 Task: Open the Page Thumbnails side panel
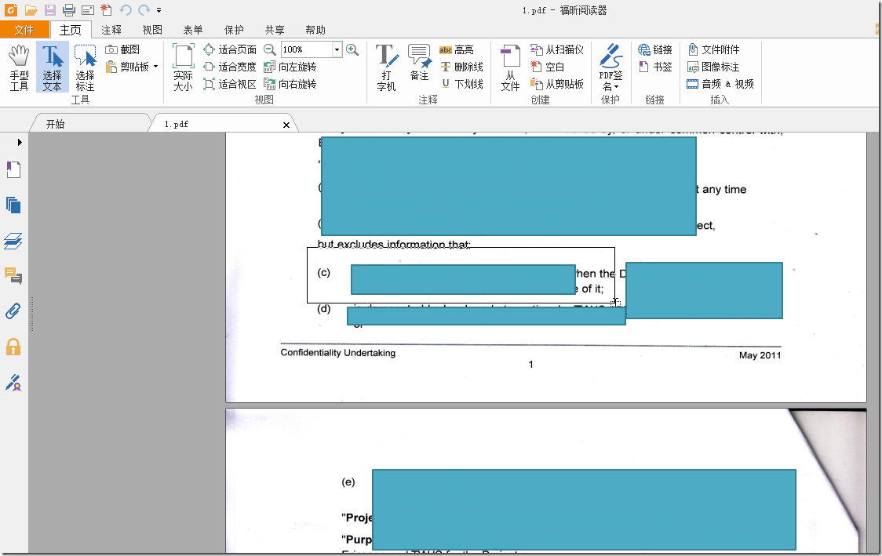coord(13,205)
